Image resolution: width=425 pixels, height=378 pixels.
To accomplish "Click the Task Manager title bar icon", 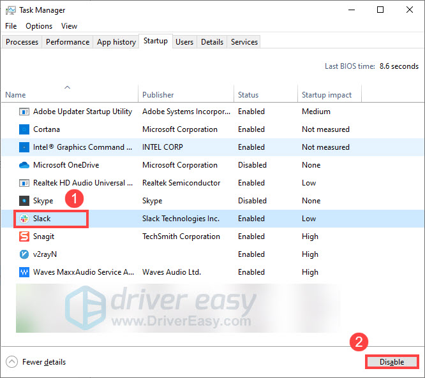I will coord(10,10).
